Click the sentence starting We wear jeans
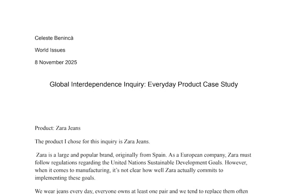288x194 pixels. click(141, 191)
